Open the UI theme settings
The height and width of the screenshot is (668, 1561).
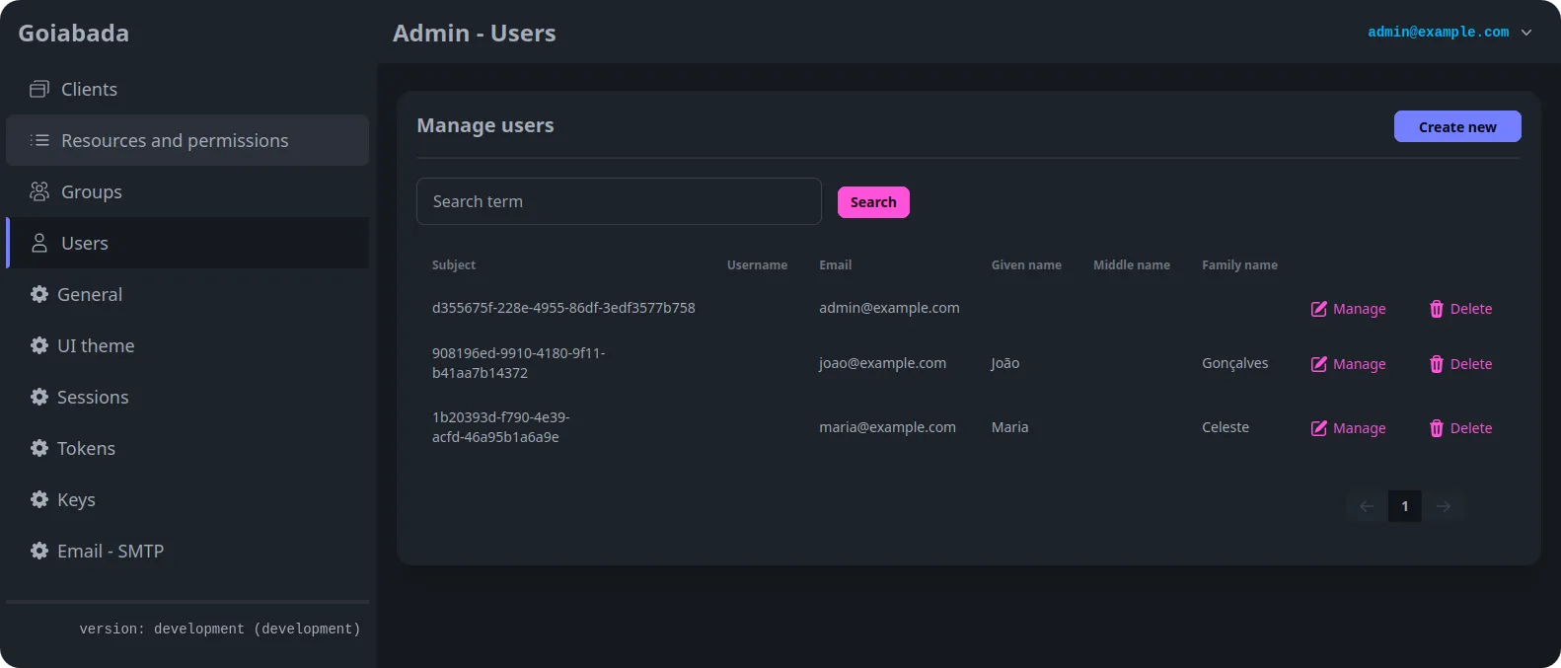187,345
